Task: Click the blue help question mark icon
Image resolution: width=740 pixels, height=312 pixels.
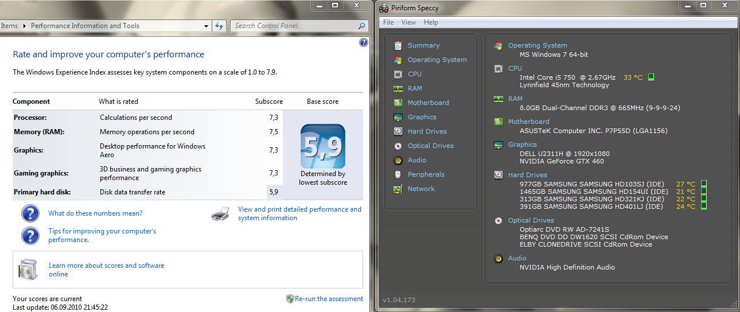Action: click(363, 42)
